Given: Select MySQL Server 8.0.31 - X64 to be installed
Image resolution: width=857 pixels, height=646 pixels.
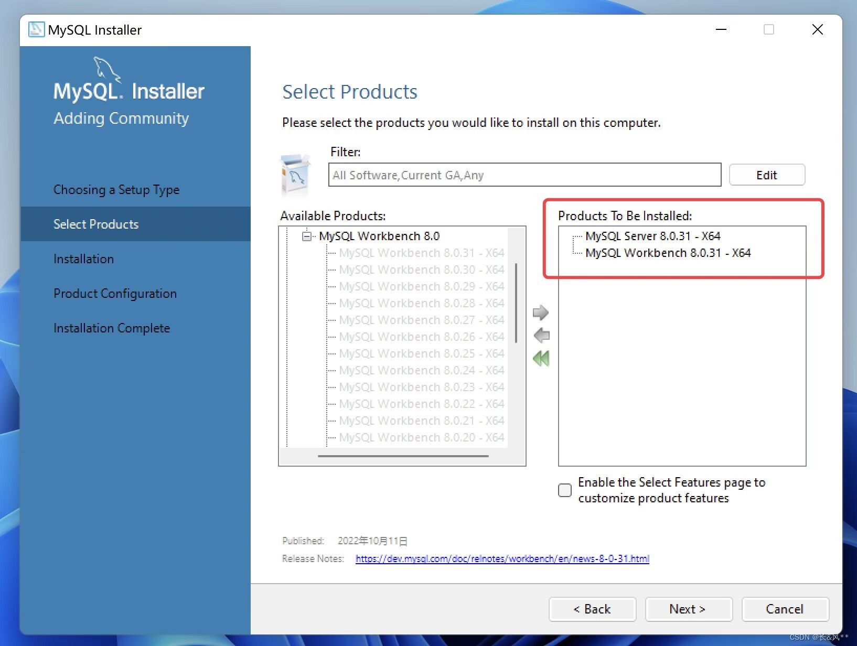Looking at the screenshot, I should (x=653, y=236).
